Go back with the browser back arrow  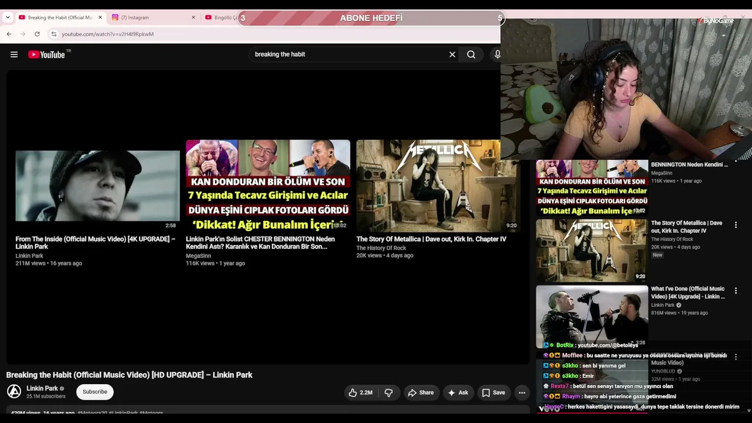click(9, 34)
